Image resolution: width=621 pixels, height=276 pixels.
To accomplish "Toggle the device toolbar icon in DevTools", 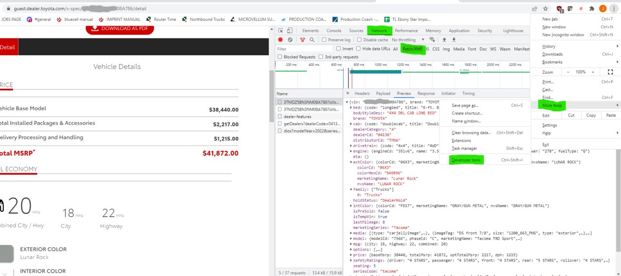I will (289, 31).
